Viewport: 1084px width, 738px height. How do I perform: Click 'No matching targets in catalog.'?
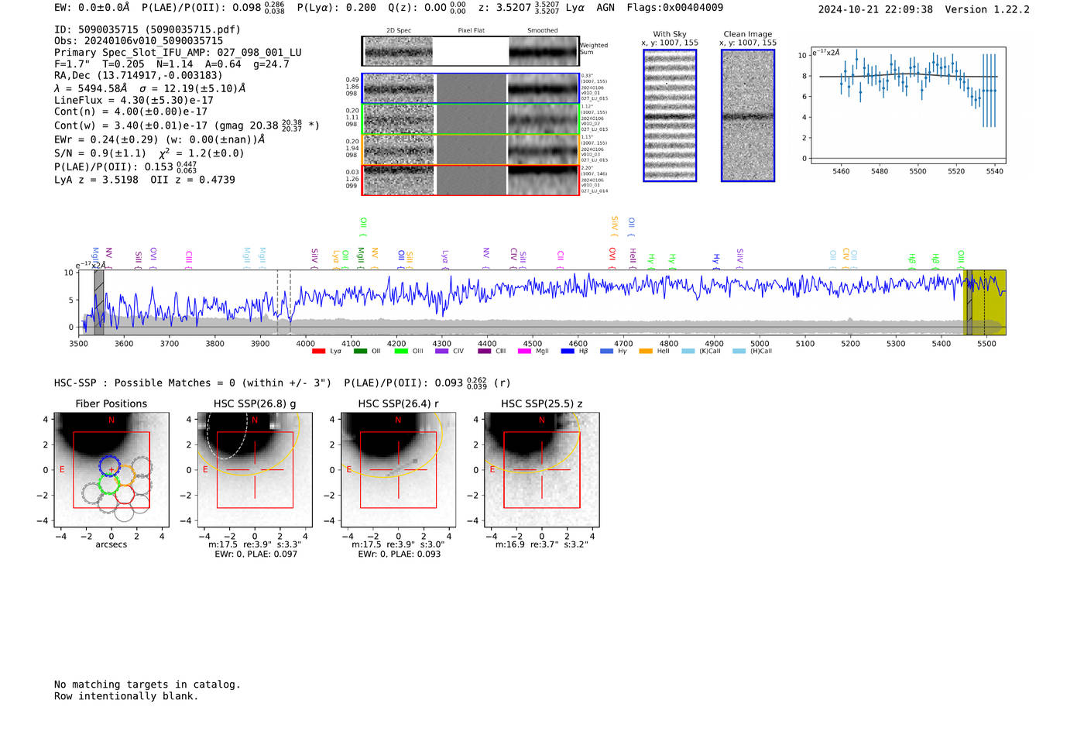tap(147, 685)
